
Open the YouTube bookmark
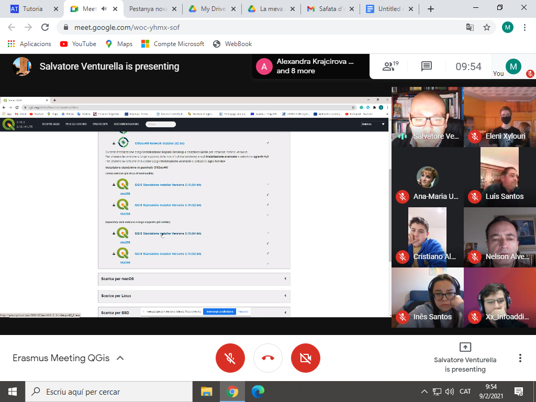[x=79, y=44]
